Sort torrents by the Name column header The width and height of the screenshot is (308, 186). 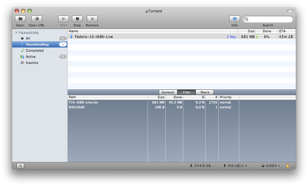153,31
